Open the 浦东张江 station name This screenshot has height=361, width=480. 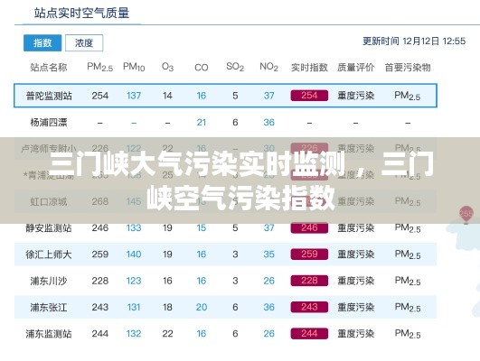49,307
